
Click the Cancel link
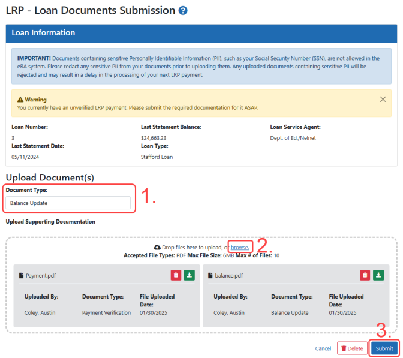[x=323, y=348]
